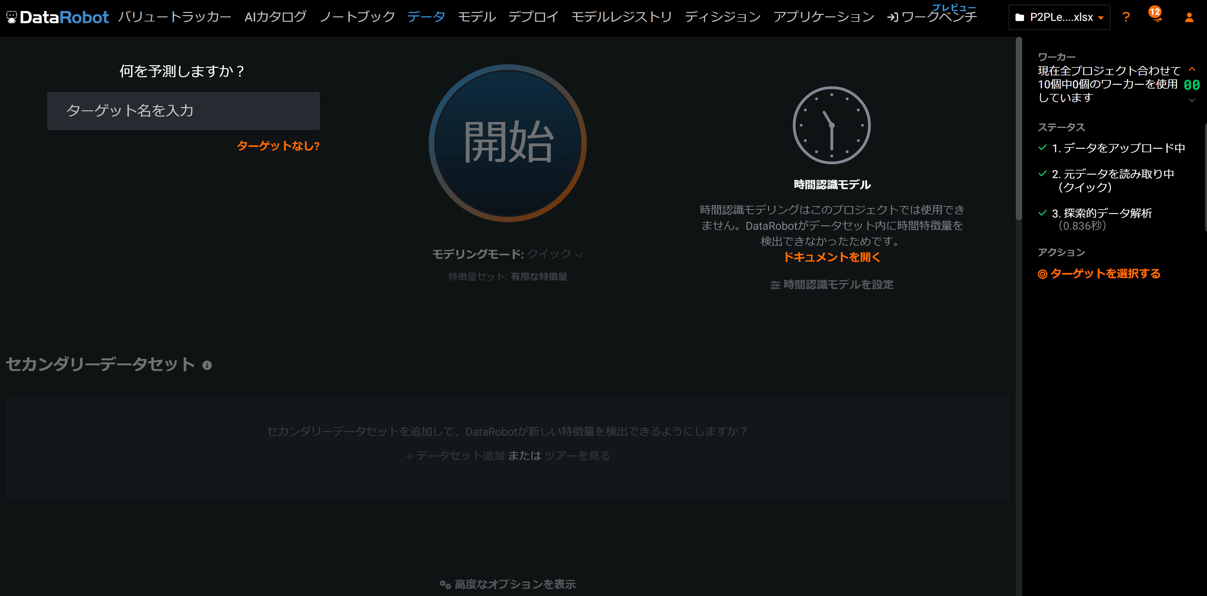Click the ツアーを見る link
Viewport: 1207px width, 596px height.
(577, 455)
